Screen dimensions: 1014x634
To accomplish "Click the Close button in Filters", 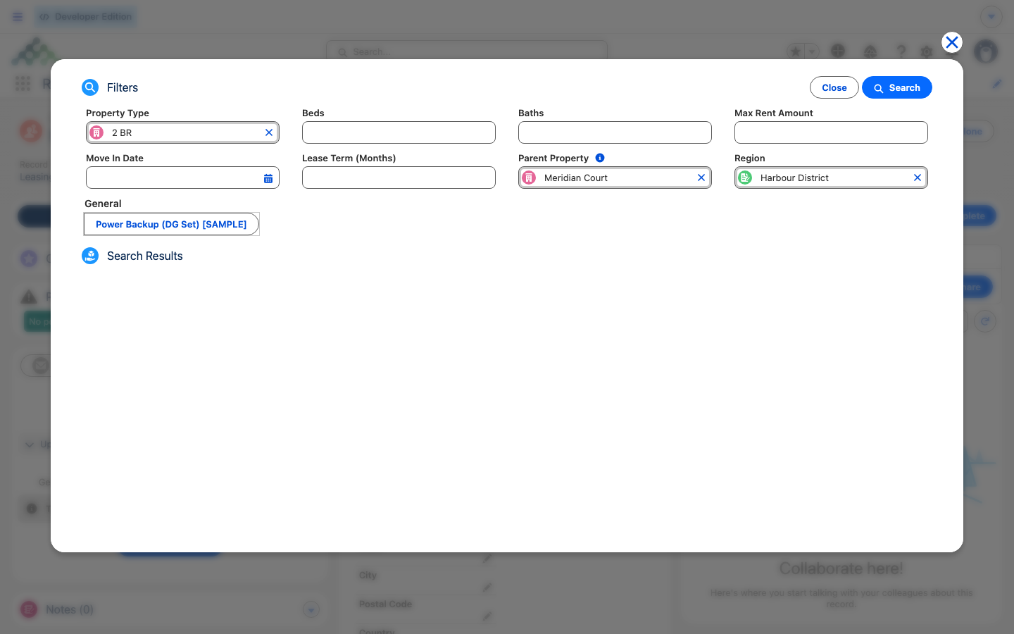I will [x=834, y=87].
